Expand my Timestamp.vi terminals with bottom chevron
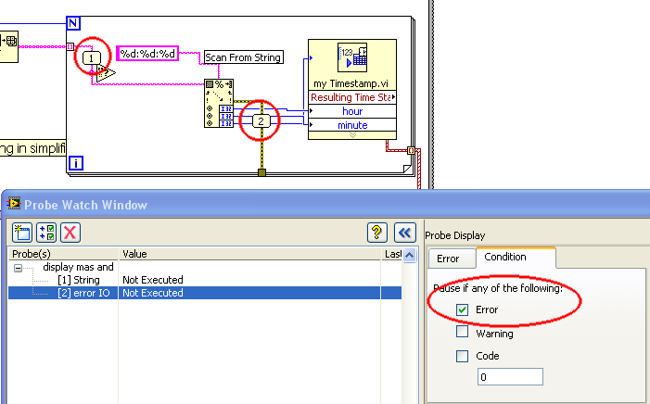Screen dimensions: 650x404 pos(352,135)
